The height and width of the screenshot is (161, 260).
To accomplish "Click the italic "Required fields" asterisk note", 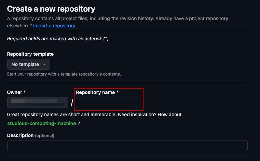I will 58,39.
